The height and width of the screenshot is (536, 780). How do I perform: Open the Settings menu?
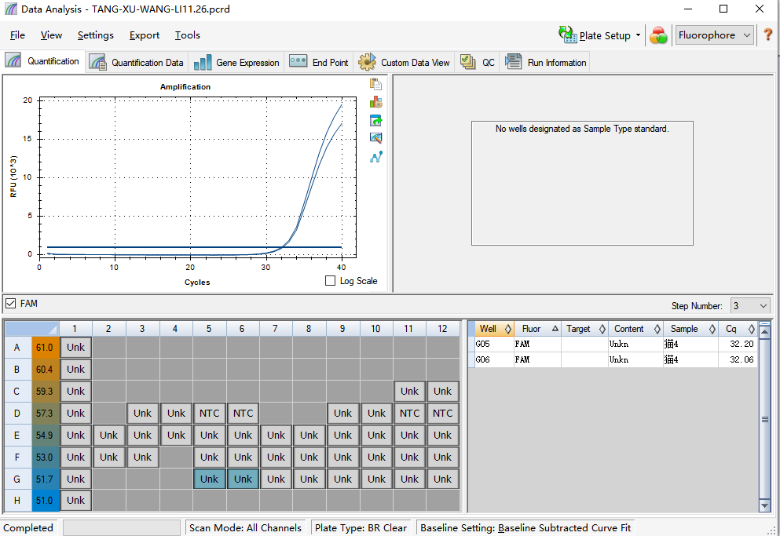tap(96, 35)
